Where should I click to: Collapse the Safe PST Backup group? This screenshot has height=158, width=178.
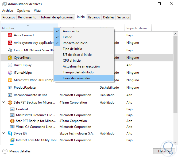point(4,102)
